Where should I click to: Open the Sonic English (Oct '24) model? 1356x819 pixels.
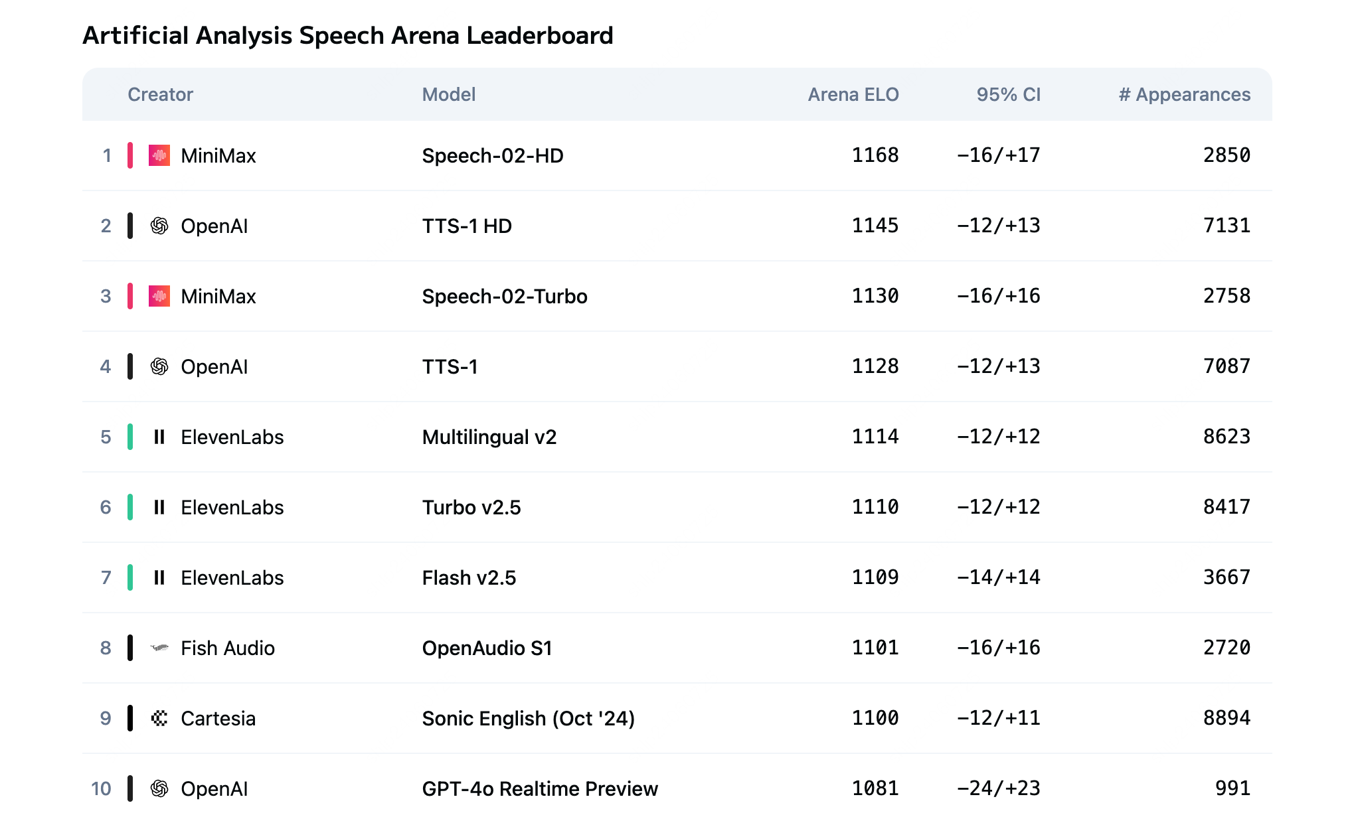[x=529, y=718]
